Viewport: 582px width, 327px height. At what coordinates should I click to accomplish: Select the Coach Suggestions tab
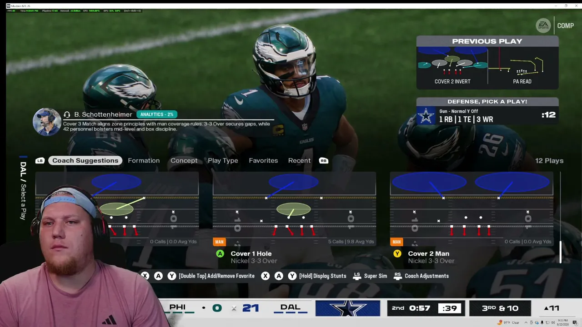click(x=85, y=161)
